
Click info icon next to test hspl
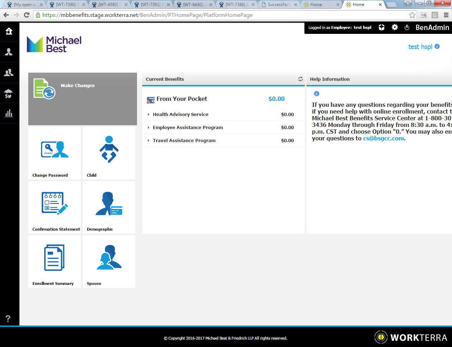[437, 46]
